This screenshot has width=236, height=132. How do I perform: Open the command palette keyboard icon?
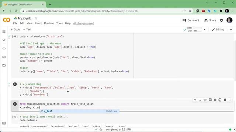pos(4,123)
